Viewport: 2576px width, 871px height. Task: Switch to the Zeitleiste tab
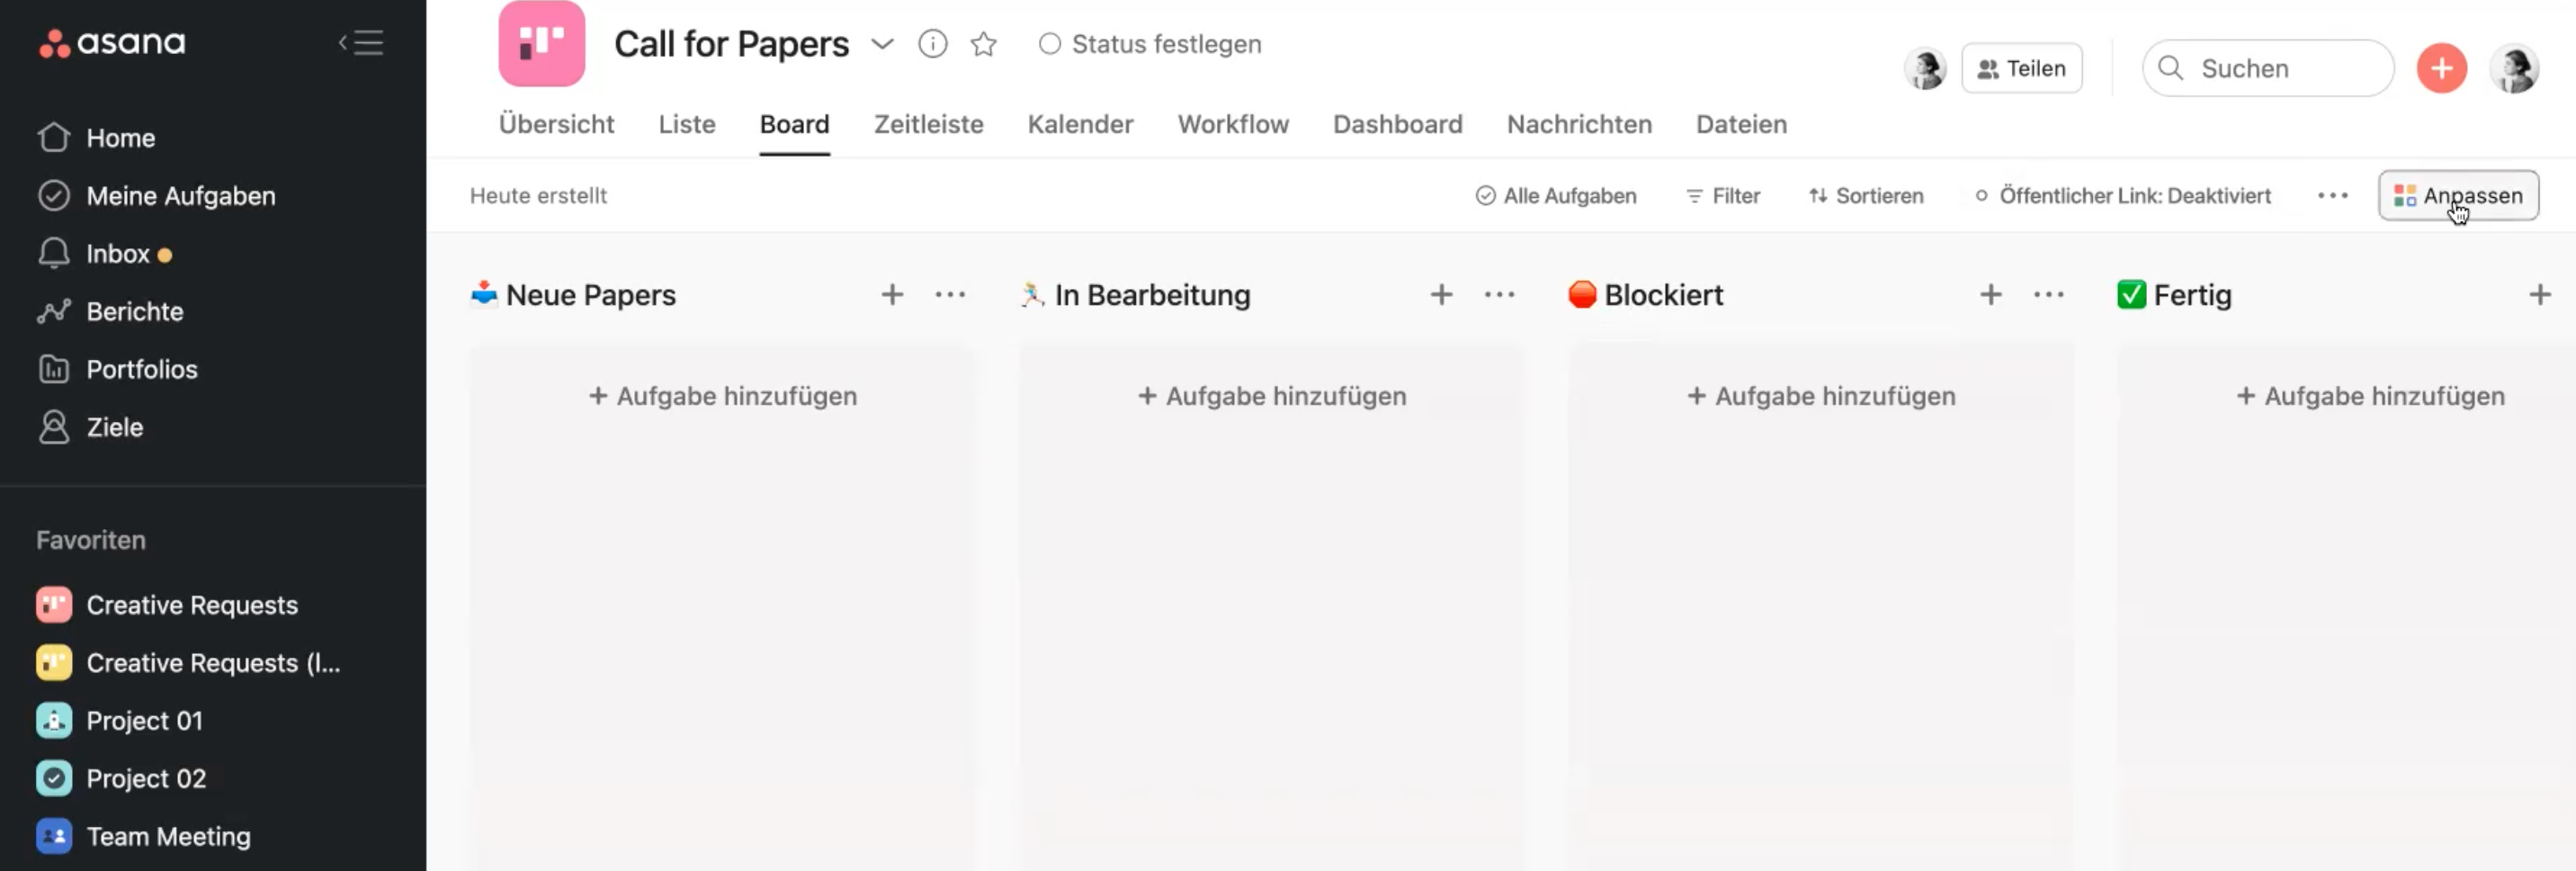(928, 125)
